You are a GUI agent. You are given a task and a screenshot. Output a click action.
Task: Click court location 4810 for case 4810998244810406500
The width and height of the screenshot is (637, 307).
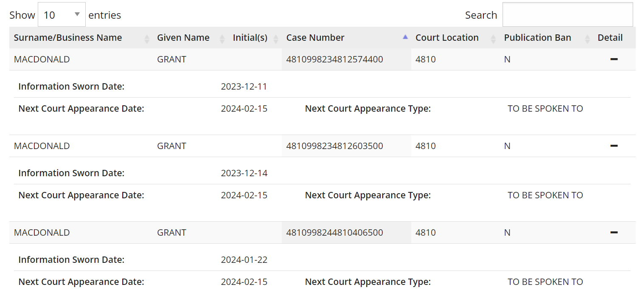pos(426,233)
